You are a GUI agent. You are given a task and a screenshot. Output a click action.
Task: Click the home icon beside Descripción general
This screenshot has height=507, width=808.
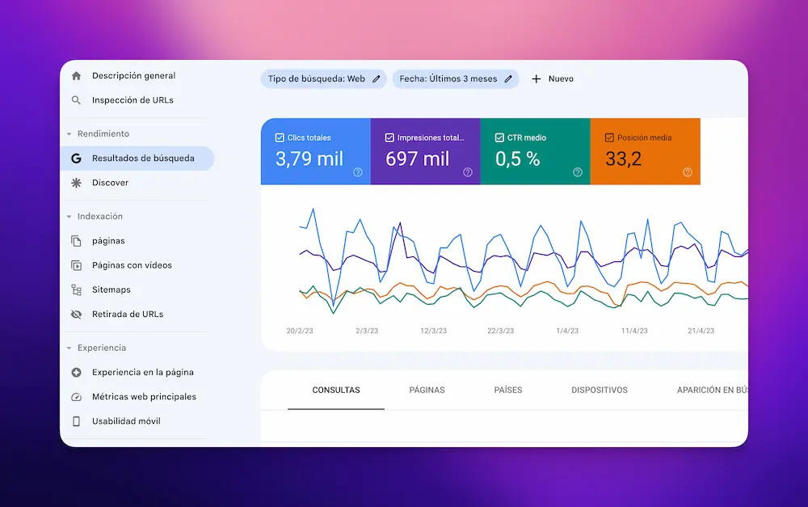[76, 76]
